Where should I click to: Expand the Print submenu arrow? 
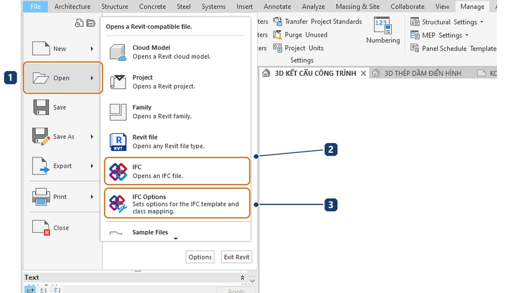[x=92, y=197]
